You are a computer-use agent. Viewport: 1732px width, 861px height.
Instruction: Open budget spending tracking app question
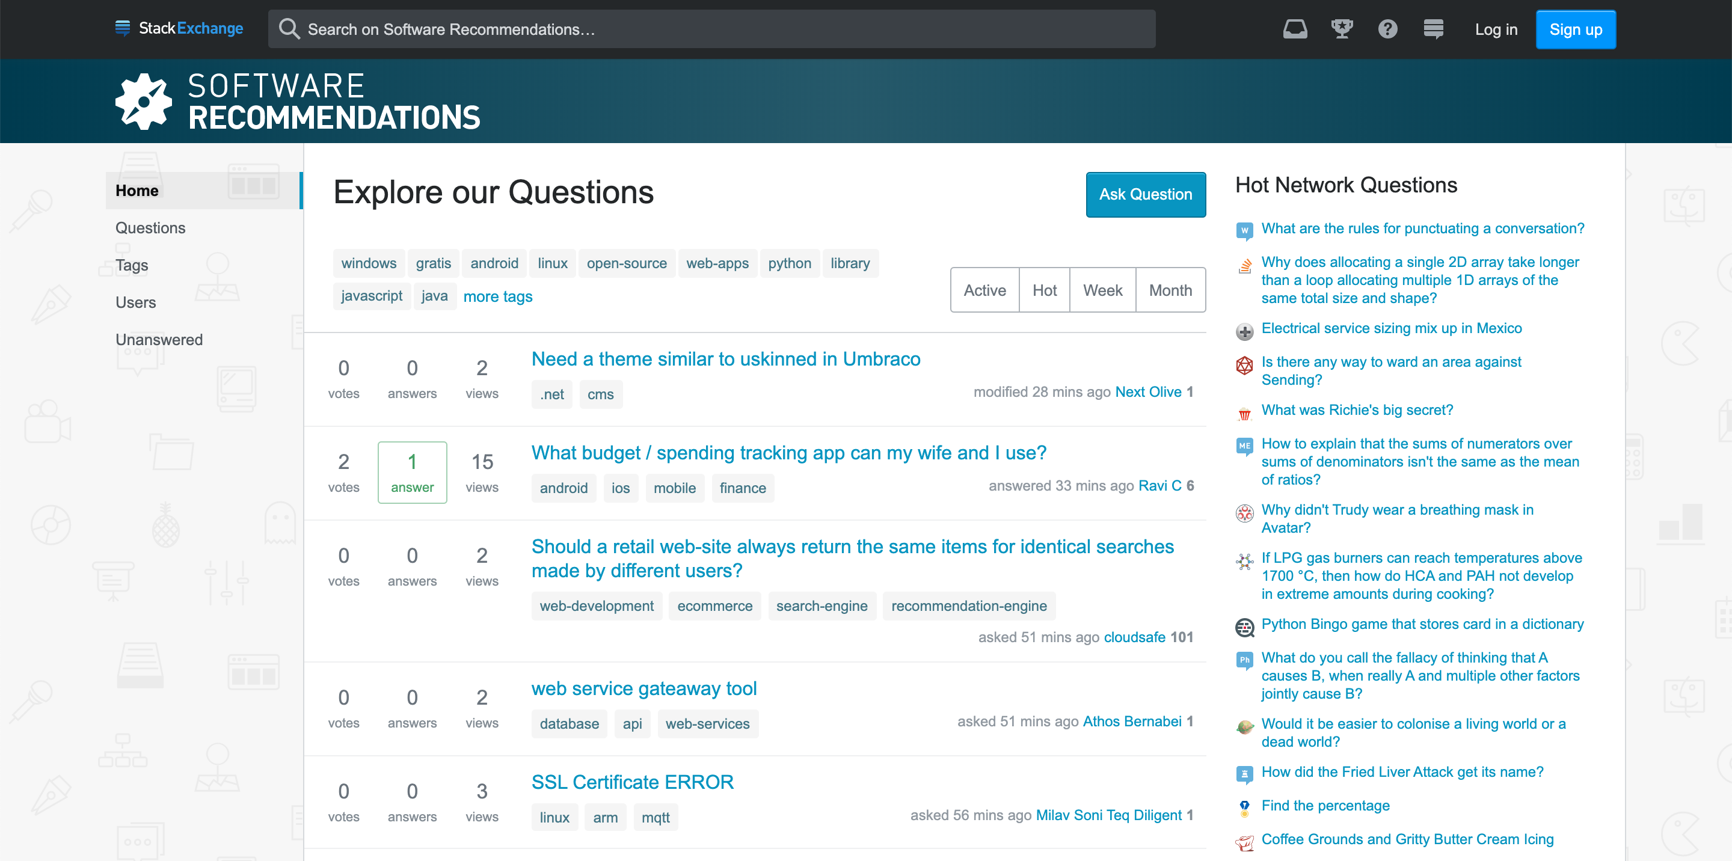[788, 453]
